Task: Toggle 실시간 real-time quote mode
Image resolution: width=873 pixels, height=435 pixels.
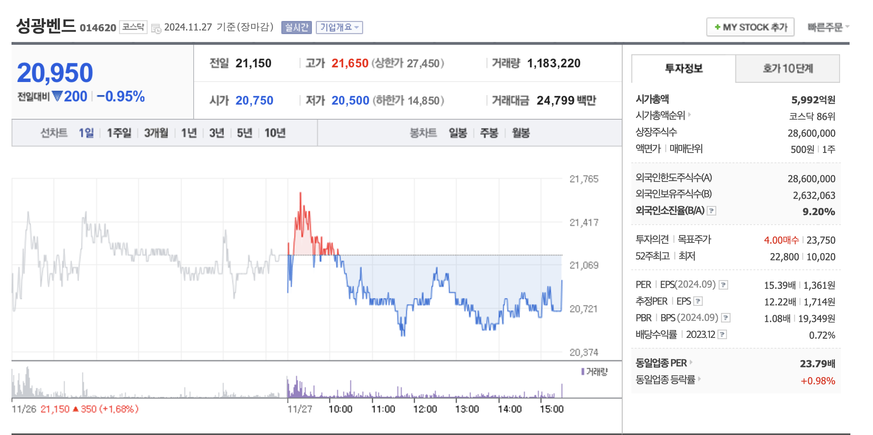Action: (x=296, y=27)
